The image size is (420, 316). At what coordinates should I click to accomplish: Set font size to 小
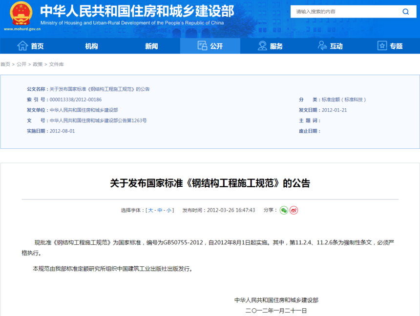point(169,210)
